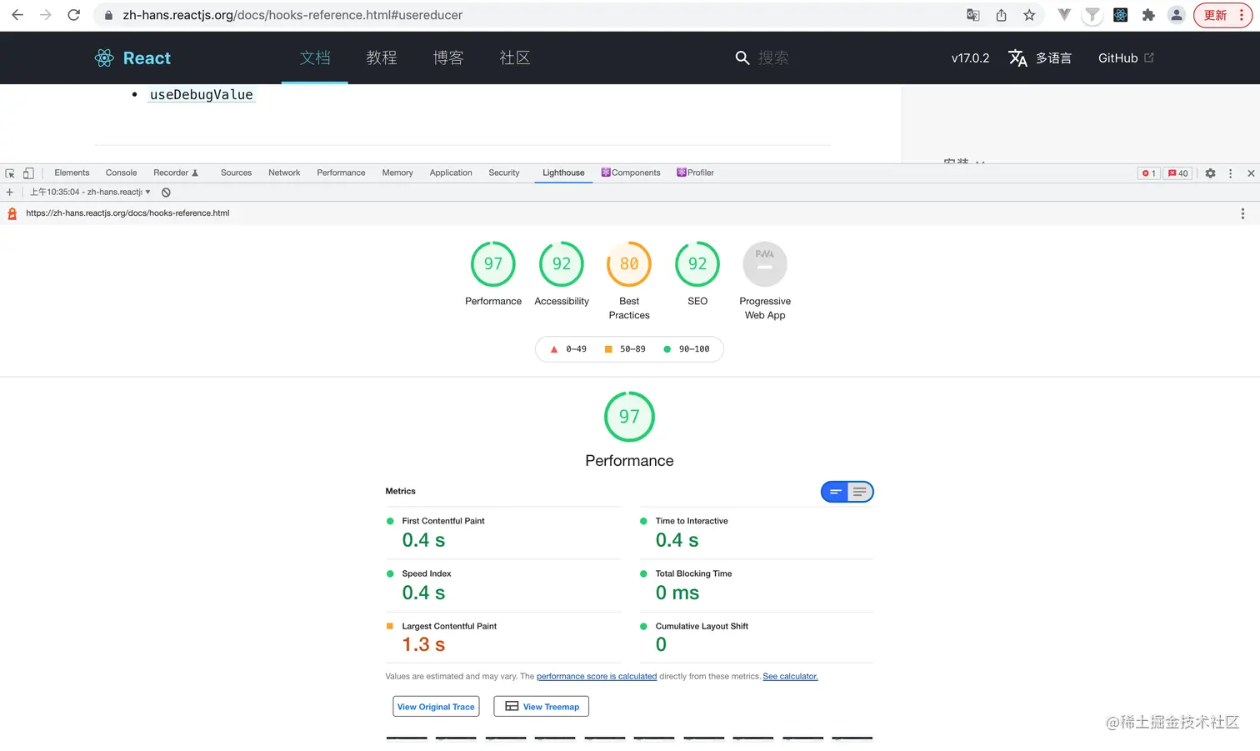This screenshot has width=1260, height=751.
Task: Toggle metrics to compact view
Action: pyautogui.click(x=835, y=492)
